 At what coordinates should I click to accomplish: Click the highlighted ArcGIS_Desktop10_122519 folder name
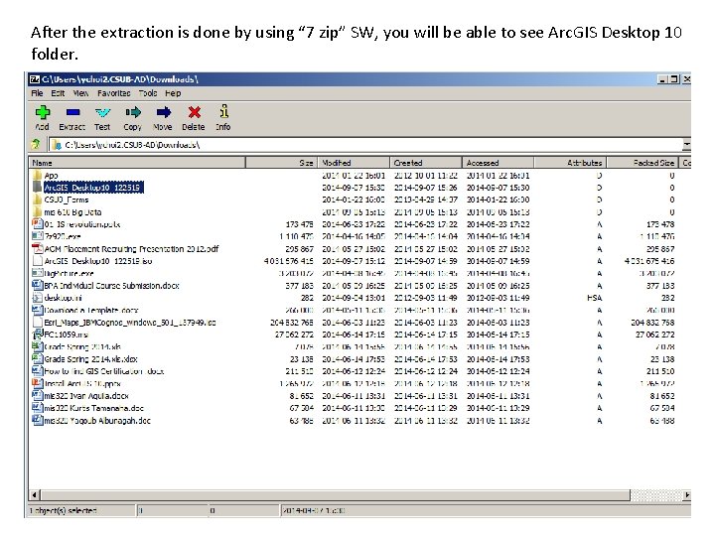[93, 188]
